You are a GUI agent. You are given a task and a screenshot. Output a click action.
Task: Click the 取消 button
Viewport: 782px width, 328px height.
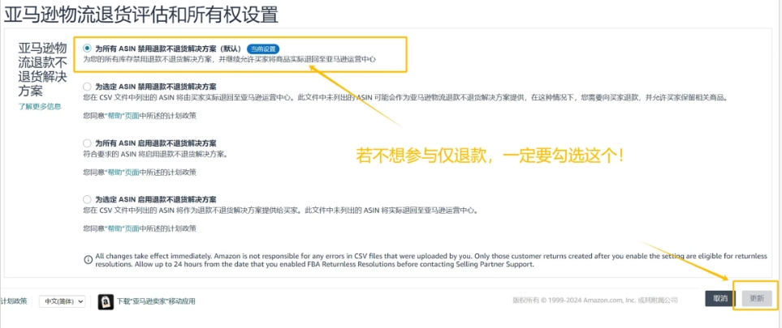(x=720, y=299)
